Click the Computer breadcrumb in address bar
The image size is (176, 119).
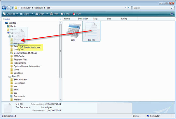[26, 8]
